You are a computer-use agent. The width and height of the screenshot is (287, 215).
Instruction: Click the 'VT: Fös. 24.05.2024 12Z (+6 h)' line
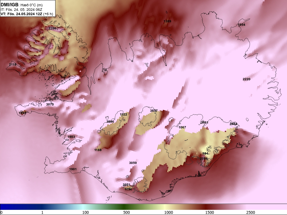point(27,14)
